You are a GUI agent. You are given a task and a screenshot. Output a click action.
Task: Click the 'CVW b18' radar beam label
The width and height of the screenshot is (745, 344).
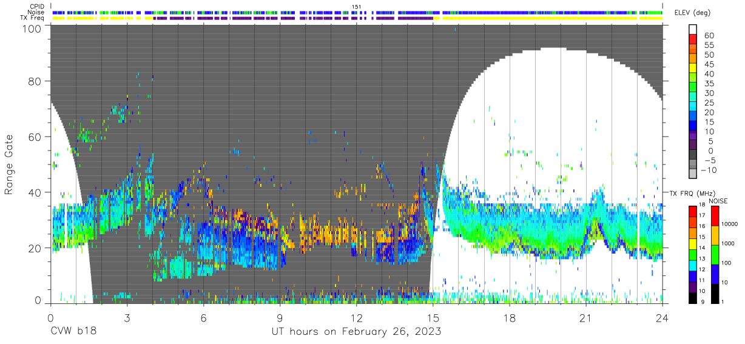click(73, 332)
